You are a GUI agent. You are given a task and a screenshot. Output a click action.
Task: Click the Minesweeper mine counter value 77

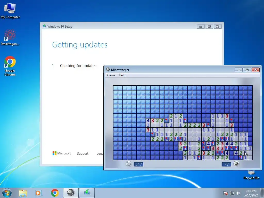226,164
